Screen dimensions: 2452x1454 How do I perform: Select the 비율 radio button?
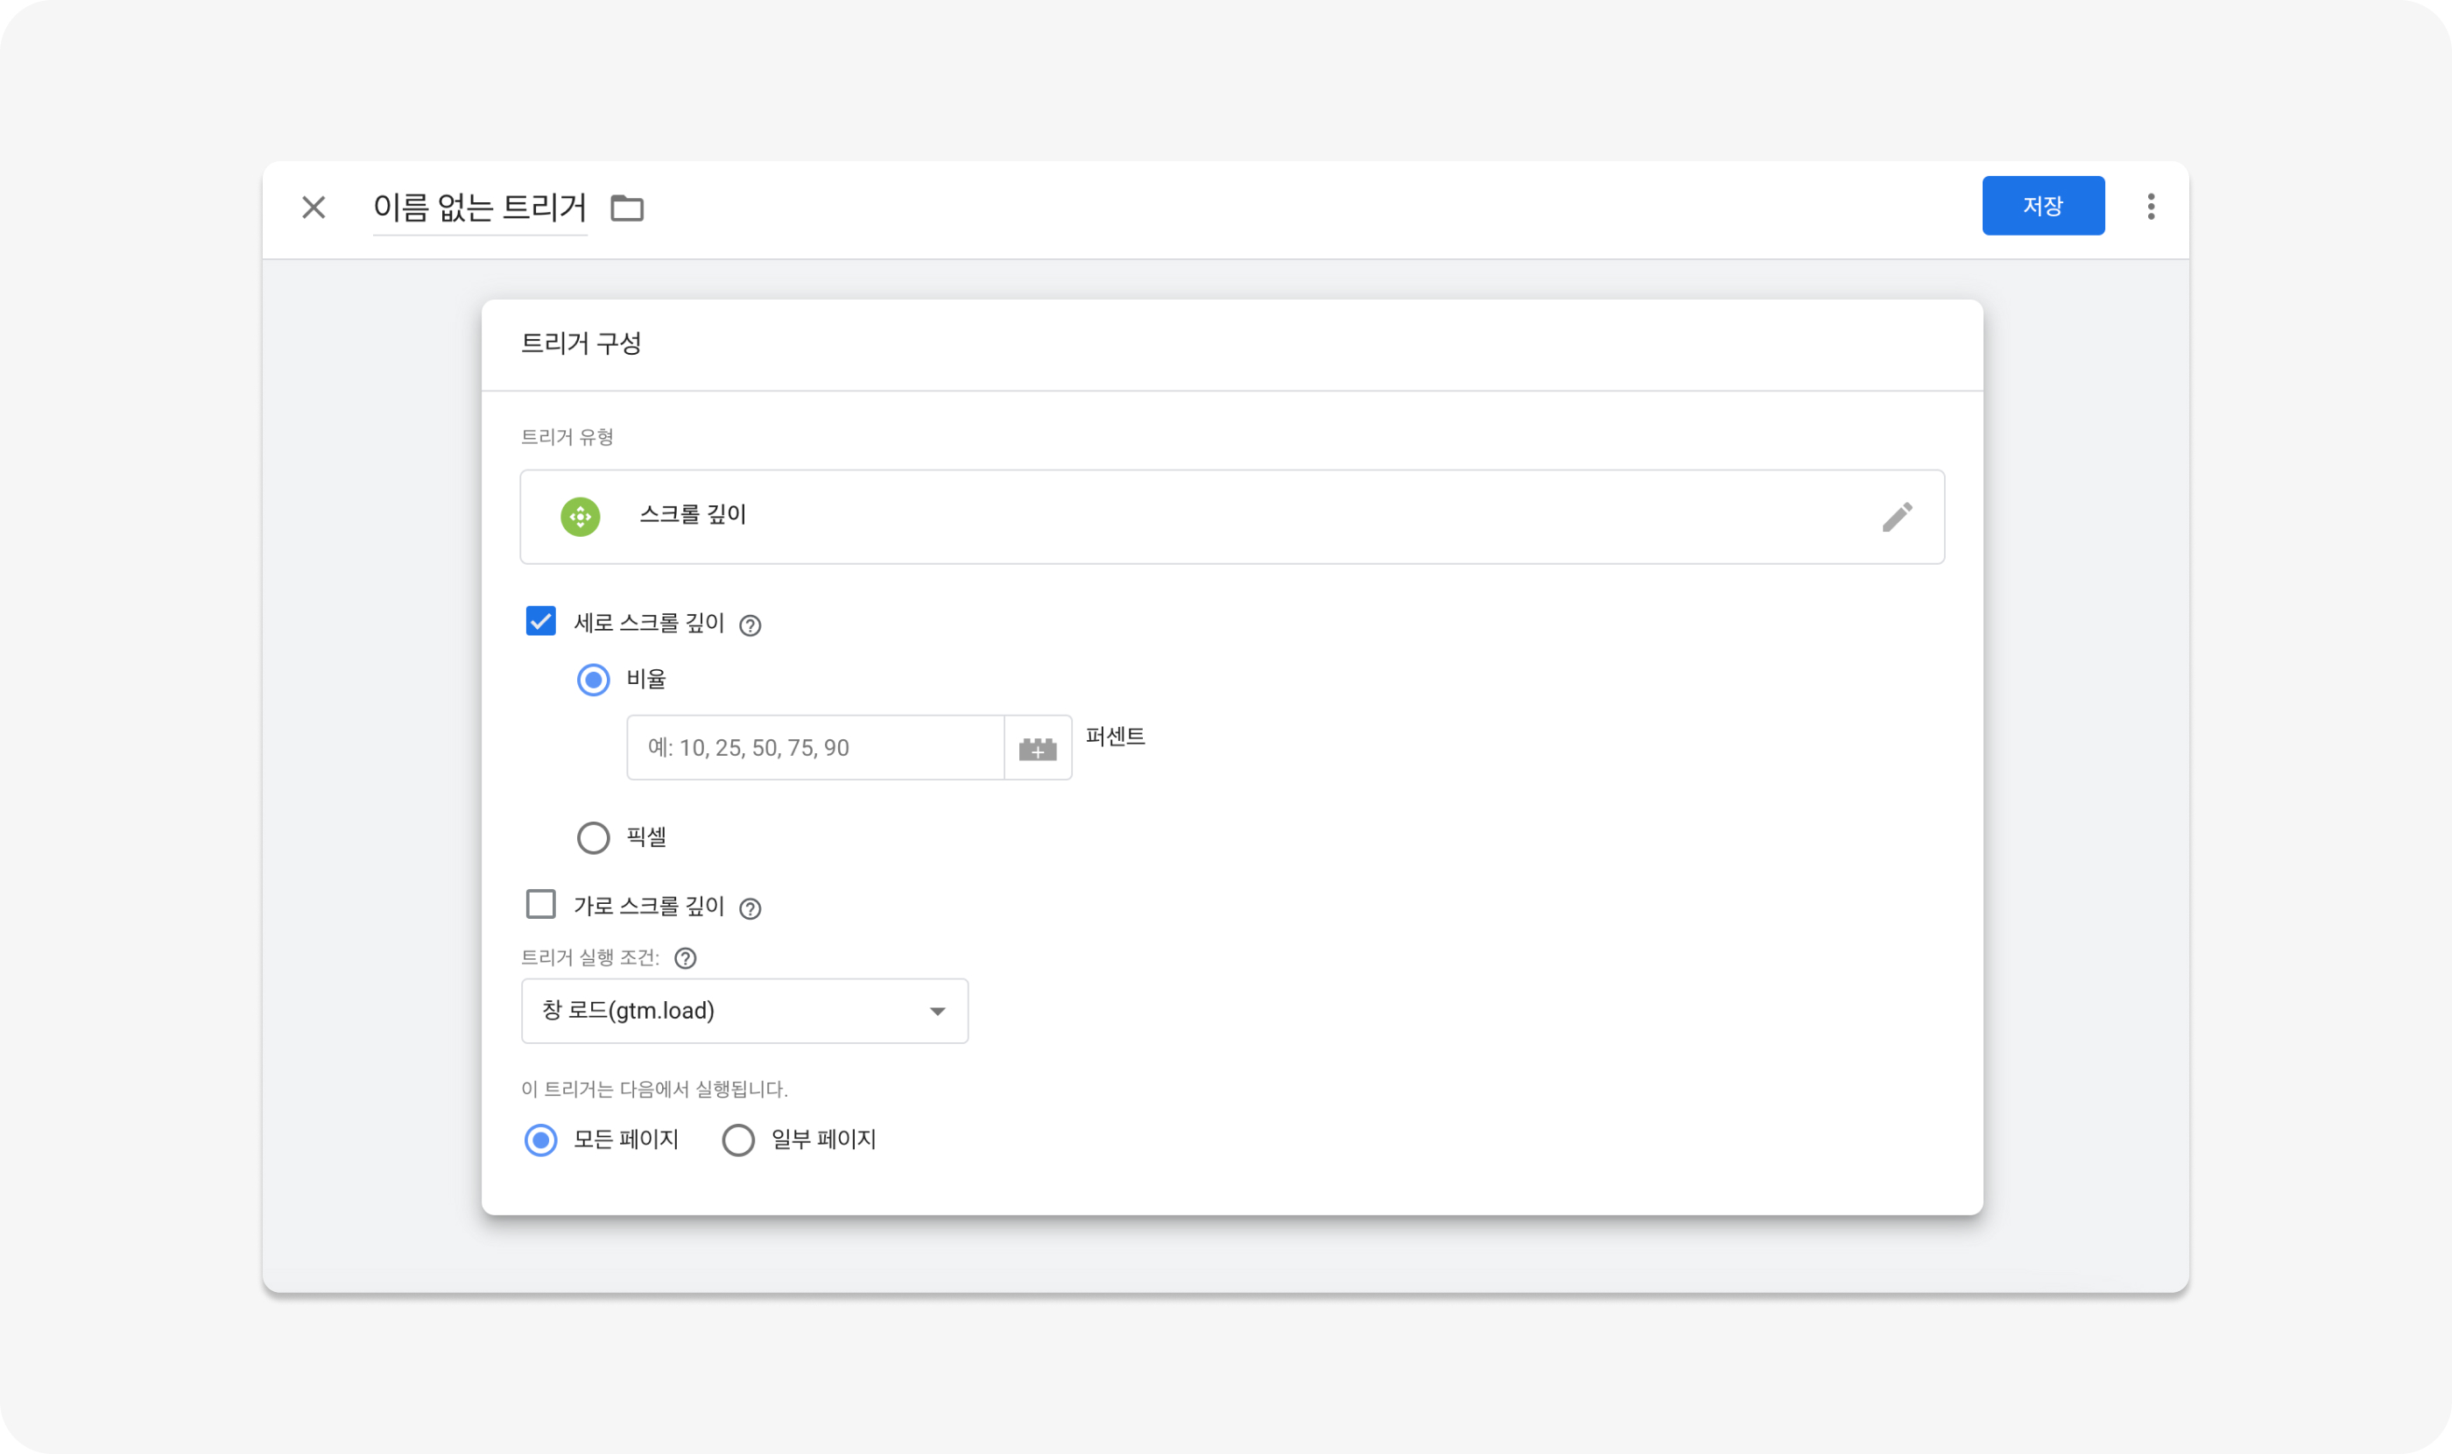click(x=593, y=679)
